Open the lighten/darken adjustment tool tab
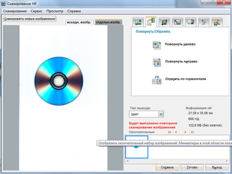Viewport: 232px width, 174px height. click(x=191, y=22)
